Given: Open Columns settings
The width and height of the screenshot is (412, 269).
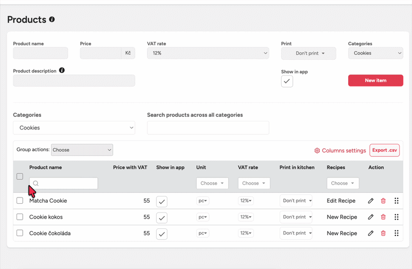Looking at the screenshot, I should 340,150.
